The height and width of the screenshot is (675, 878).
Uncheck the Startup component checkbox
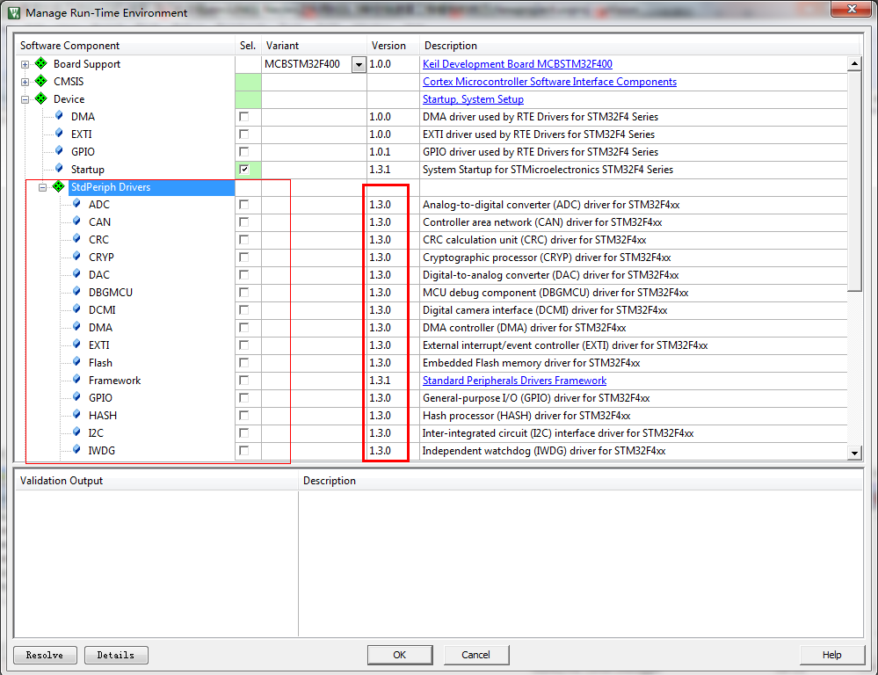pyautogui.click(x=243, y=169)
